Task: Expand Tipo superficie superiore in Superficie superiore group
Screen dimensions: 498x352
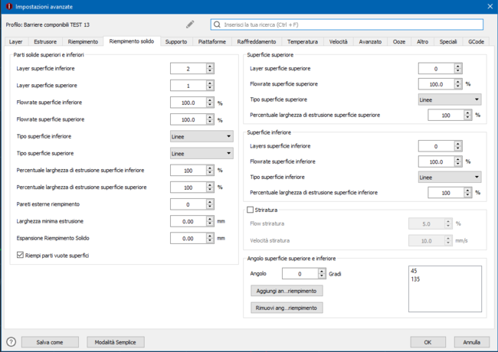Action: [450, 99]
